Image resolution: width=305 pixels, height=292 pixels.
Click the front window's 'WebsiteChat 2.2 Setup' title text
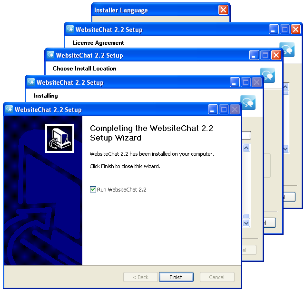(x=48, y=110)
